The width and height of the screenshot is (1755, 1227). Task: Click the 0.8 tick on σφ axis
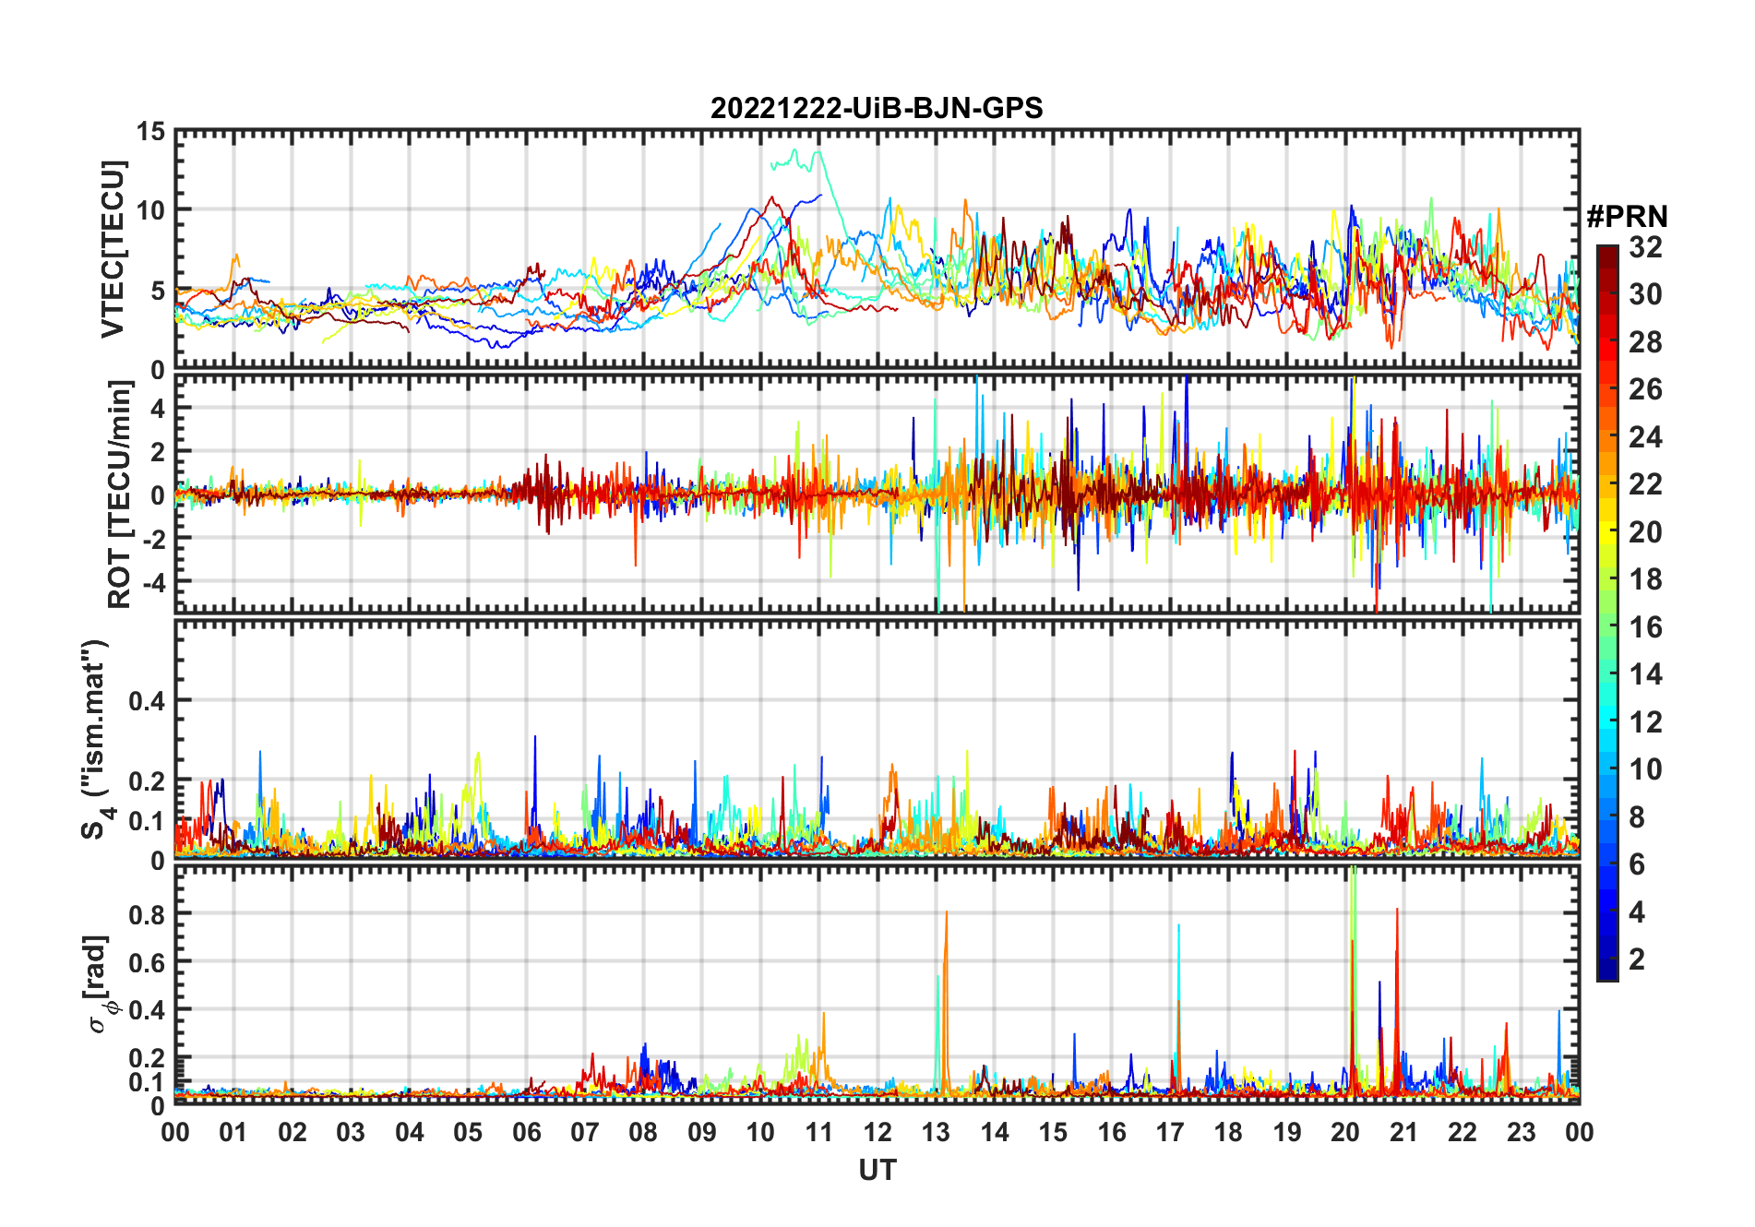point(148,914)
